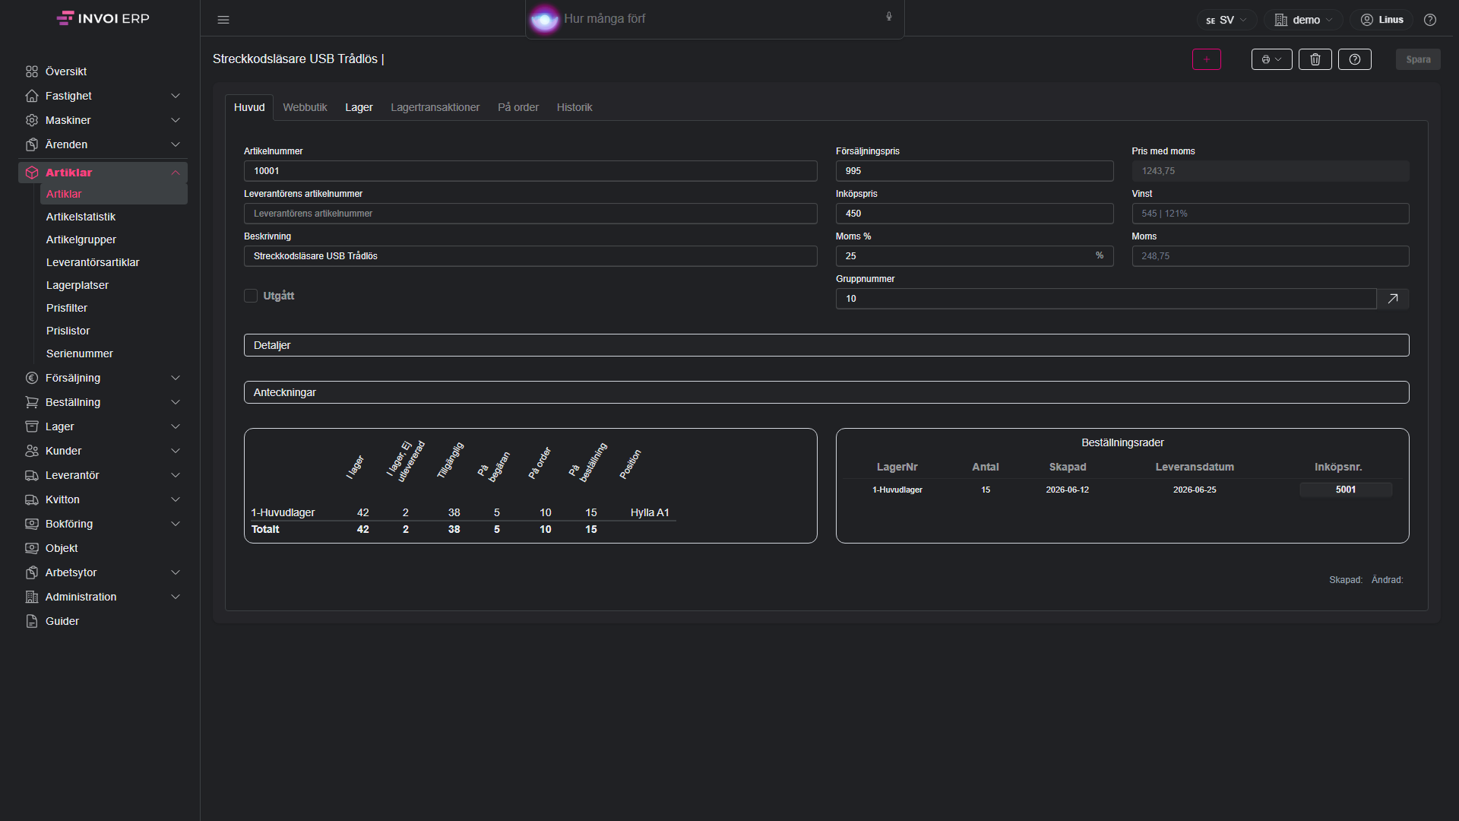
Task: Open group via arrow next to Gruppnummer
Action: (x=1393, y=299)
